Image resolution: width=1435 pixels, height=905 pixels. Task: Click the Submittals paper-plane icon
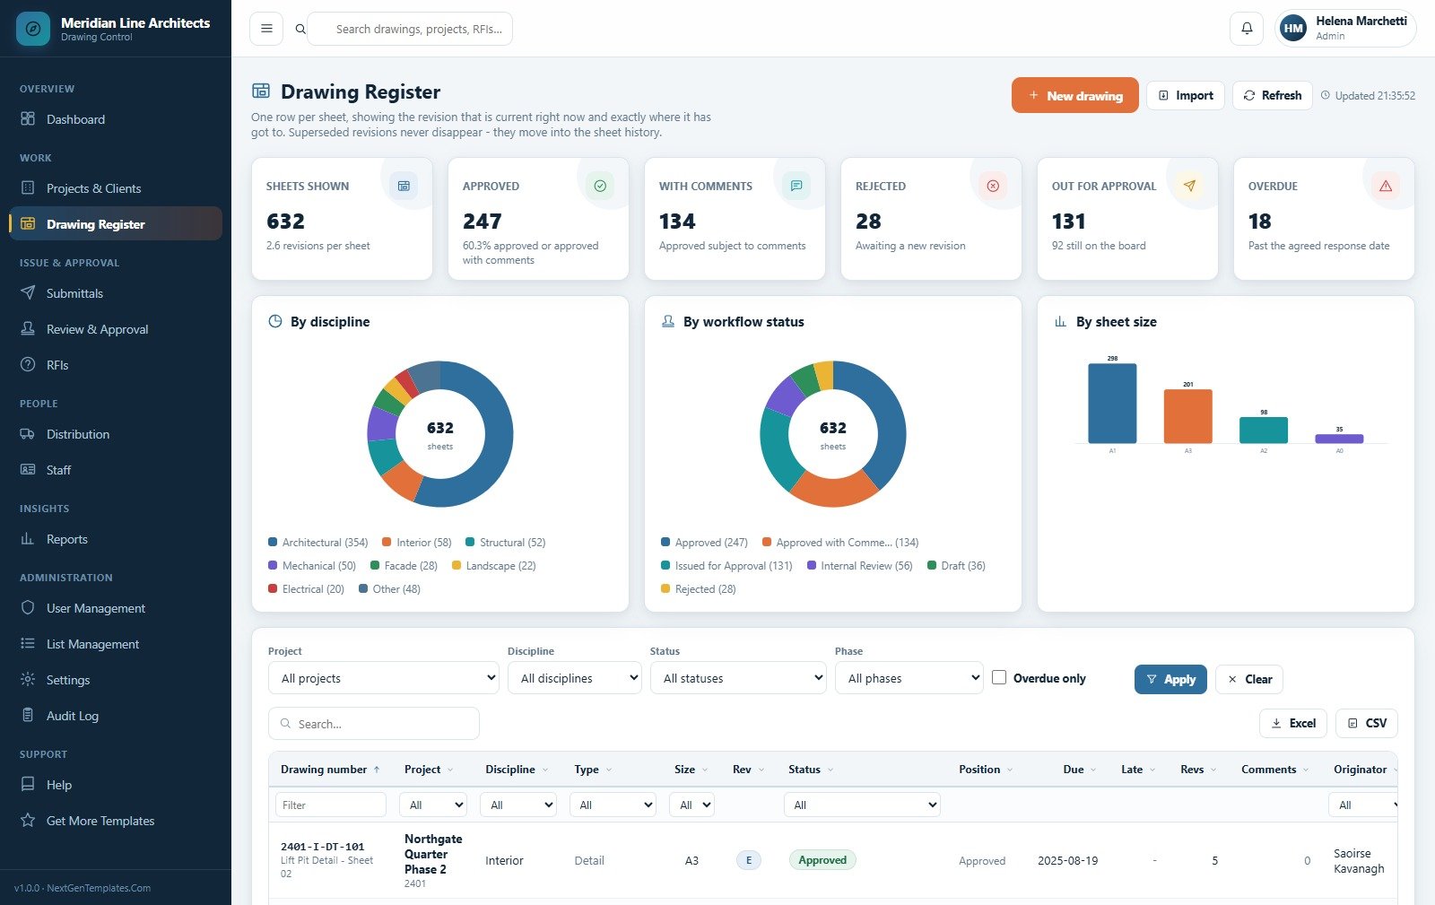click(x=28, y=293)
